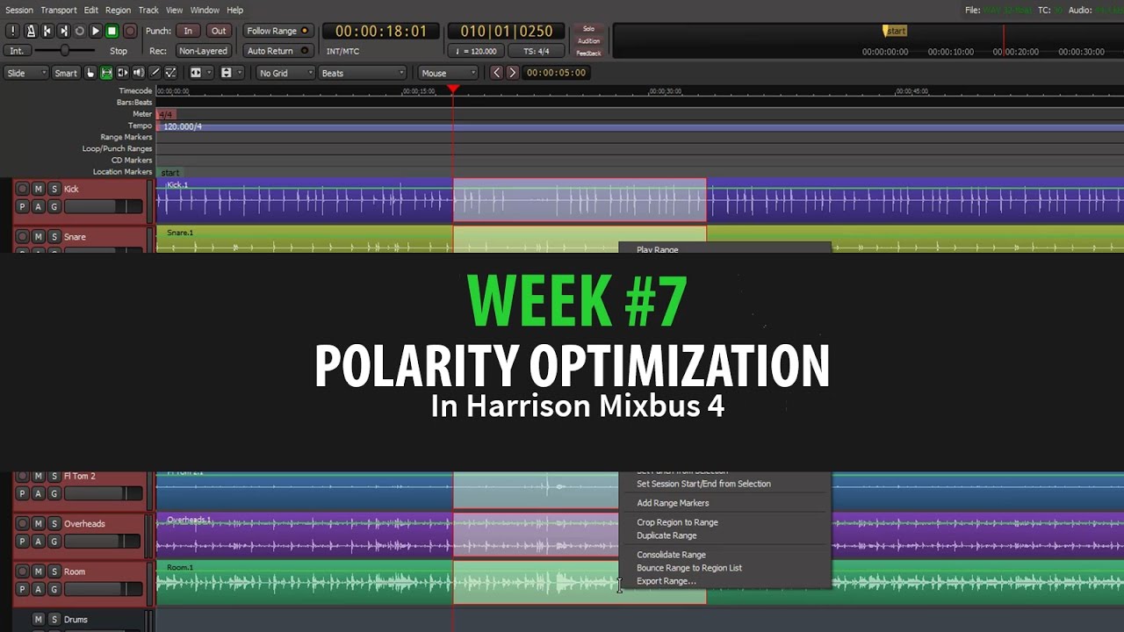Solo the Snare track
Screen dimensions: 1124x632
pyautogui.click(x=54, y=237)
